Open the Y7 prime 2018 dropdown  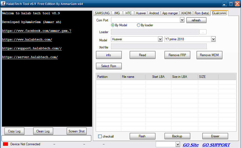pos(213,39)
